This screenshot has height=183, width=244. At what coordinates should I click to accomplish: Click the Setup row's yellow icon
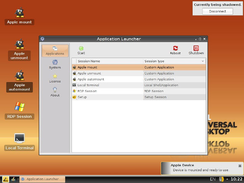(74, 97)
